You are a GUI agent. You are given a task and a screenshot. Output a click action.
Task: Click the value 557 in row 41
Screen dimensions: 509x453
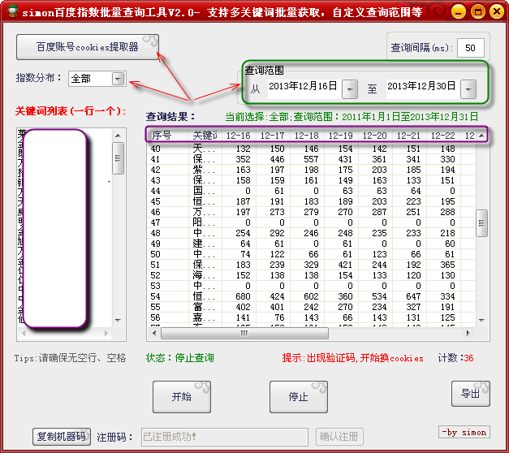[311, 159]
